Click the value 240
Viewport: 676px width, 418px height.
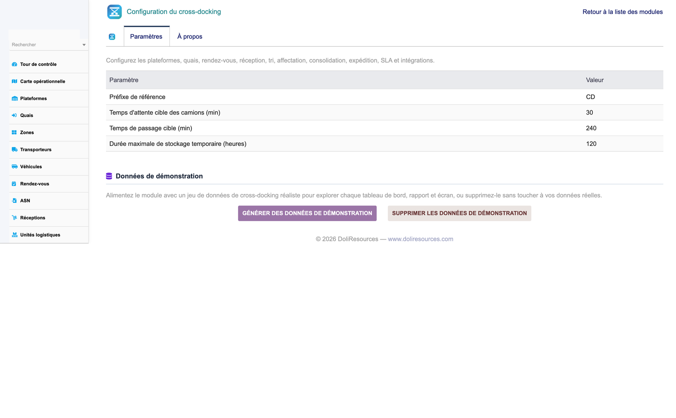coord(591,128)
